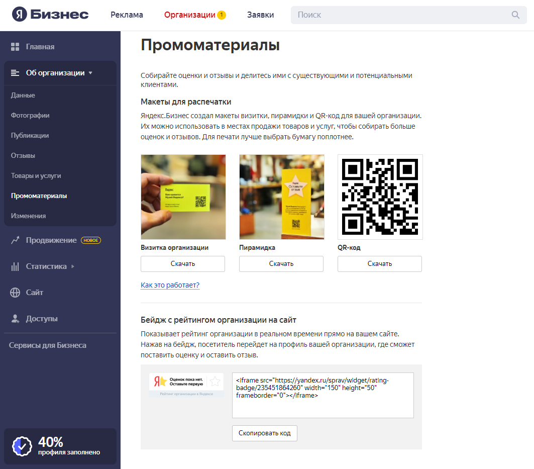The width and height of the screenshot is (534, 469).
Task: Click the Пирамидка thumbnail image
Action: tap(282, 197)
